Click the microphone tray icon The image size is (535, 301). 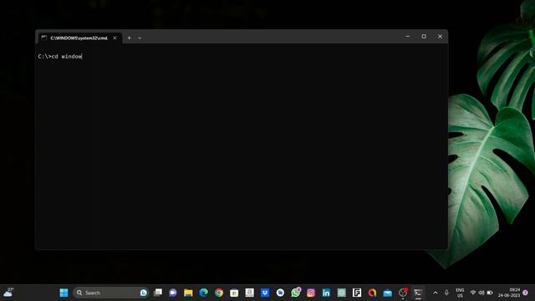(x=446, y=293)
